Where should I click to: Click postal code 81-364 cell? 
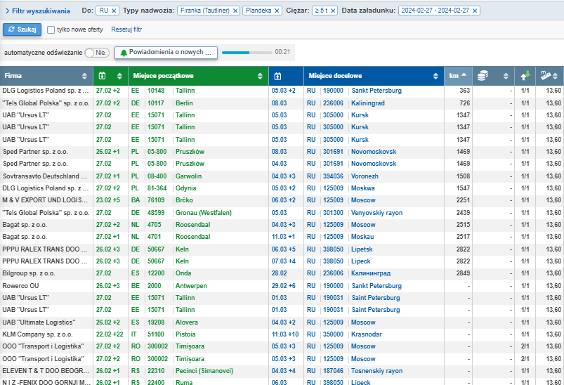(157, 188)
